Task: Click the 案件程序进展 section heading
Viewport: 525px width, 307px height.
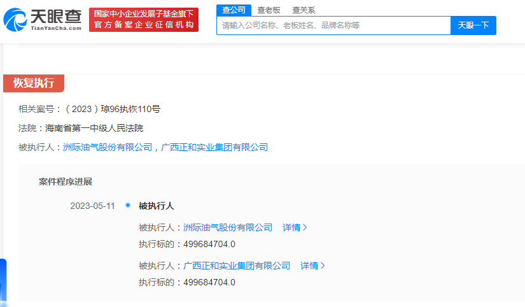Action: click(66, 182)
